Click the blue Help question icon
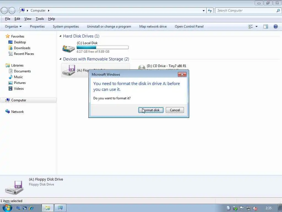The image size is (282, 212). tap(275, 26)
